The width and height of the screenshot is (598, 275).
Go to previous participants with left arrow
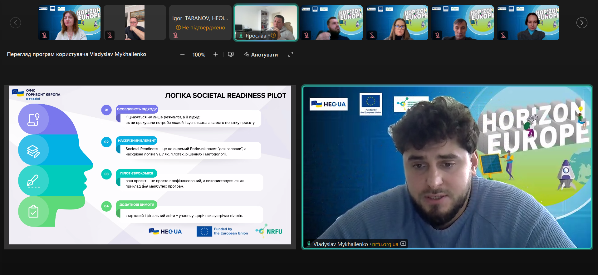(x=15, y=23)
